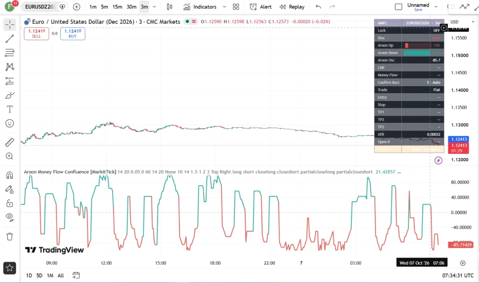Select the 1M date range
Image resolution: width=479 pixels, height=283 pixels.
(50, 276)
